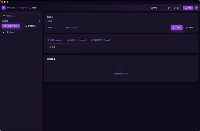Open the 无认证 auth type dropdown
The width and height of the screenshot is (200, 131).
tap(63, 47)
